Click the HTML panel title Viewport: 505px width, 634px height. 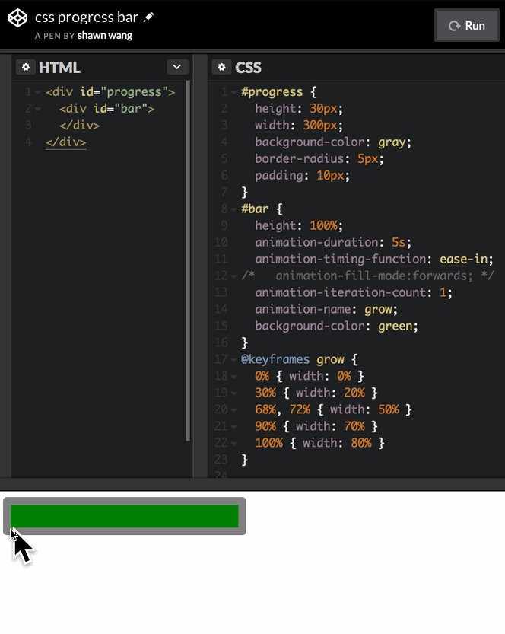point(59,68)
